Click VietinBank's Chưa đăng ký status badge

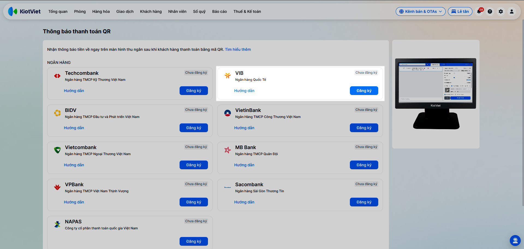tap(366, 110)
